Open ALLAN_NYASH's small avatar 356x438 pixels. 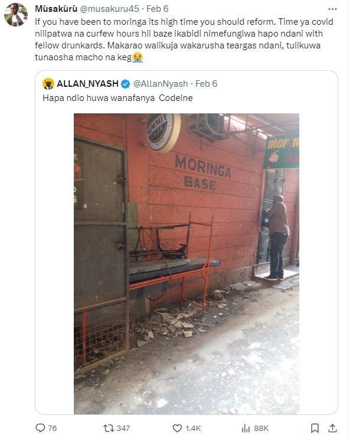click(48, 84)
